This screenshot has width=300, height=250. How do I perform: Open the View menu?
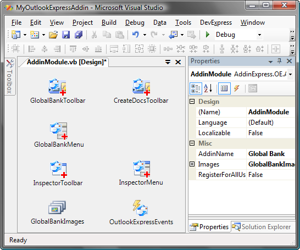[57, 23]
